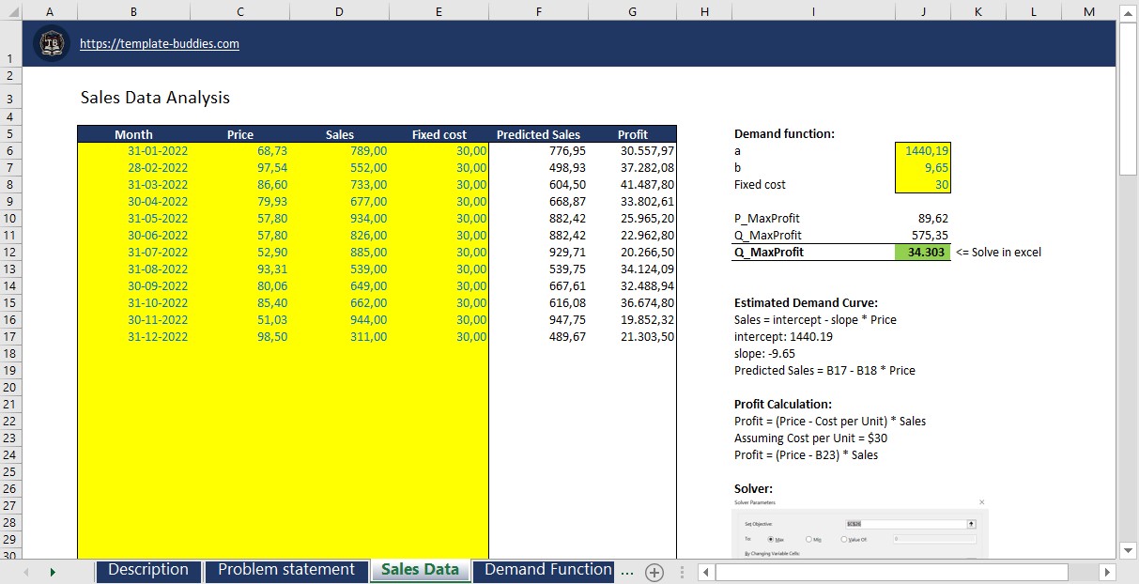
Task: Reveal hidden sheet tabs via the ellipsis
Action: [x=626, y=571]
